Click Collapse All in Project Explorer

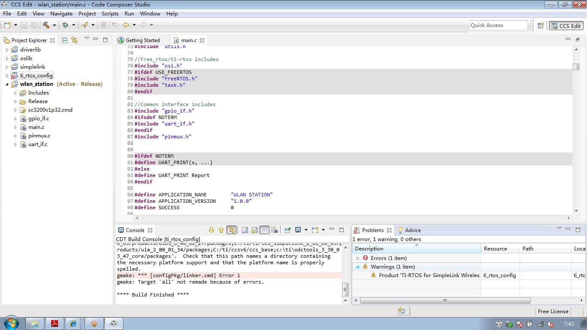(65, 40)
